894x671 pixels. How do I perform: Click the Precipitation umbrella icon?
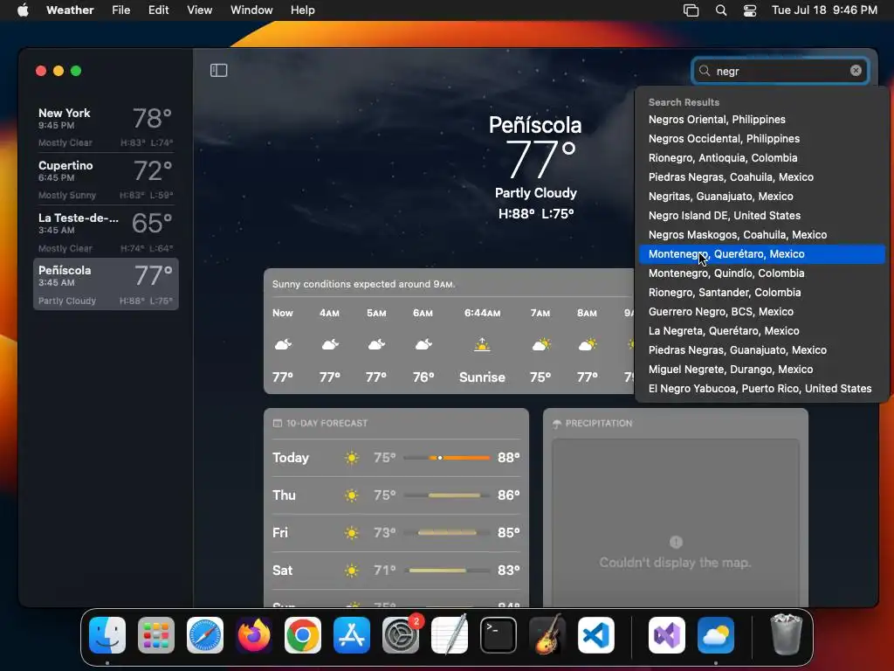(557, 424)
